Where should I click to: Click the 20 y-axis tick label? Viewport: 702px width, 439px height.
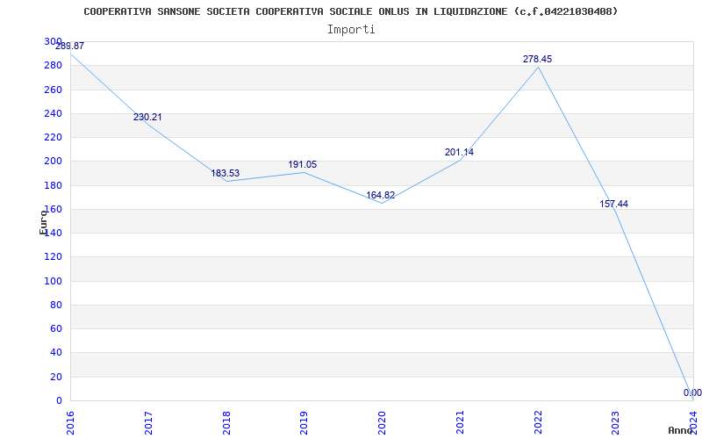(x=56, y=377)
